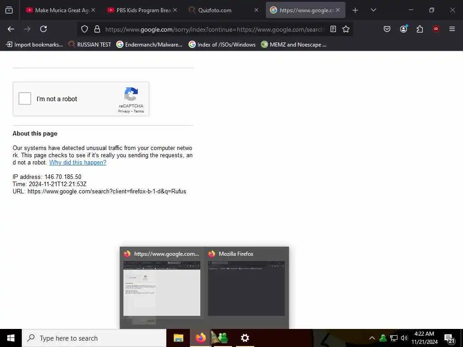Open Windows Start menu

11,338
